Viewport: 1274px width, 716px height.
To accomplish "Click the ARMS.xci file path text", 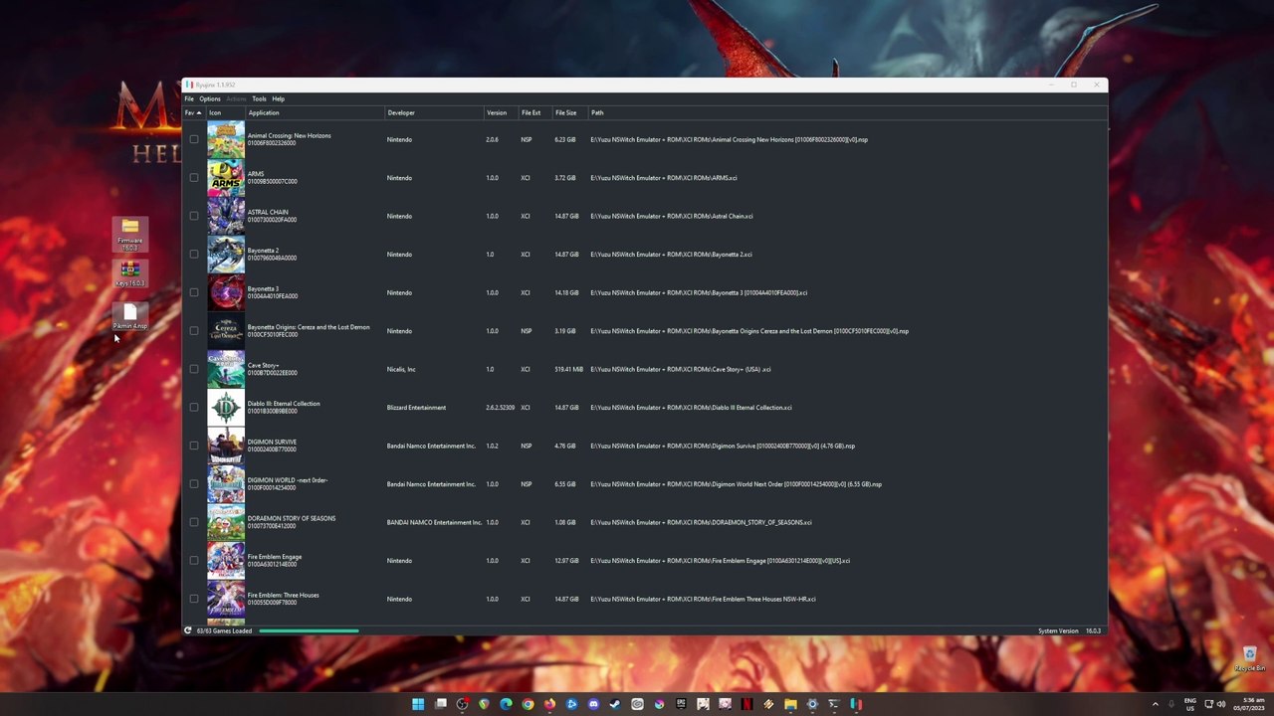I will click(664, 178).
